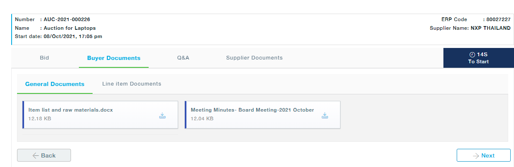Proceed with the Next button

pos(483,155)
